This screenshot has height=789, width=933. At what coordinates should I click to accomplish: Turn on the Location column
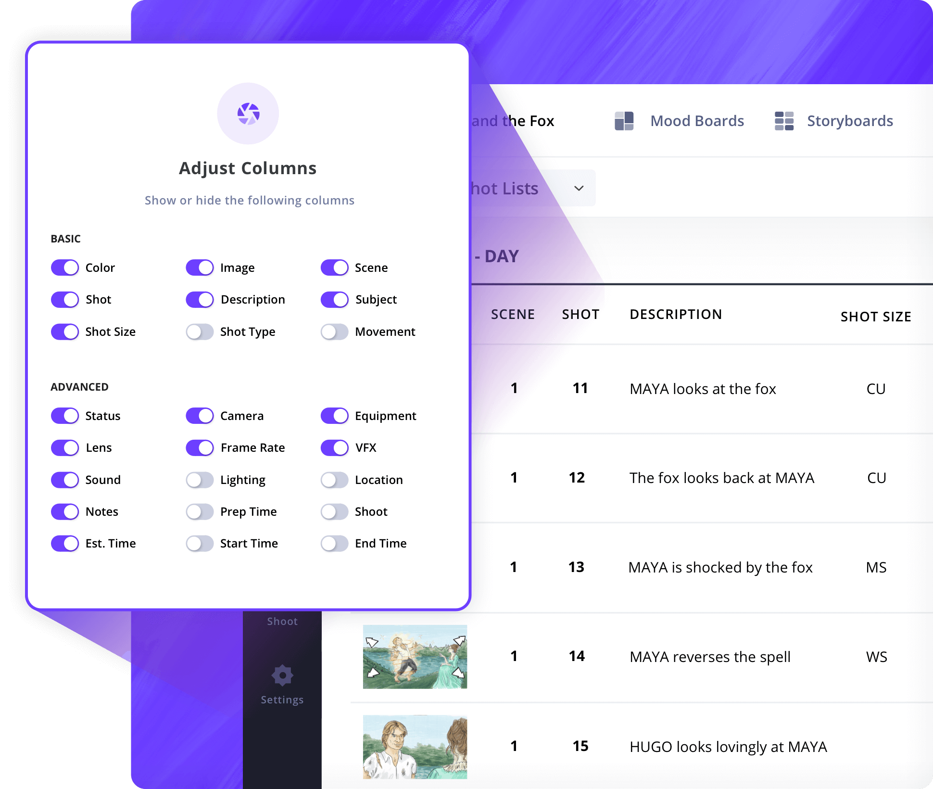tap(334, 480)
